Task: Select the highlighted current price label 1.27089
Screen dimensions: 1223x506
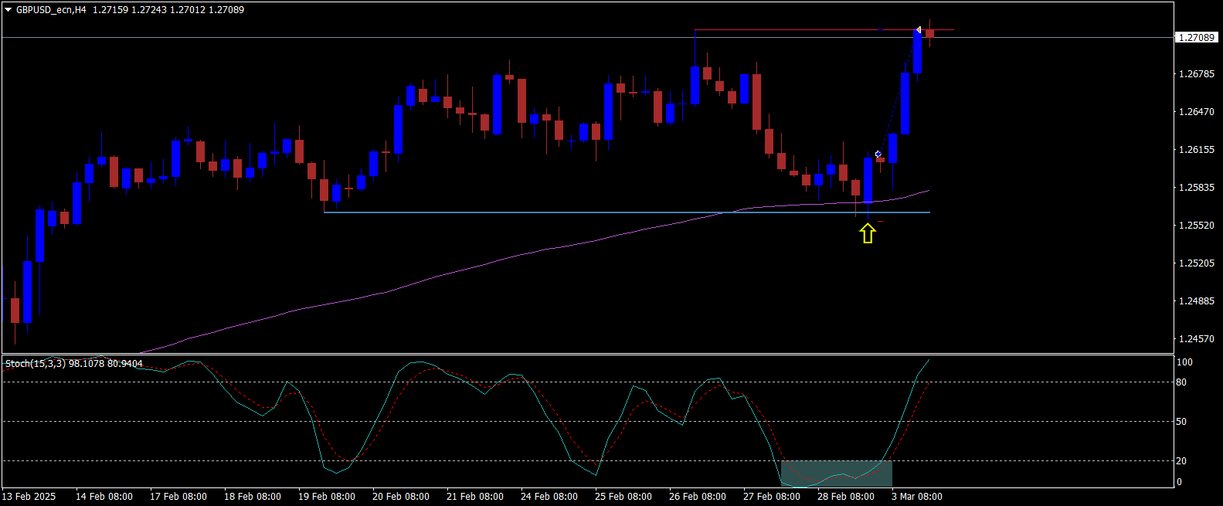Action: (x=1197, y=37)
